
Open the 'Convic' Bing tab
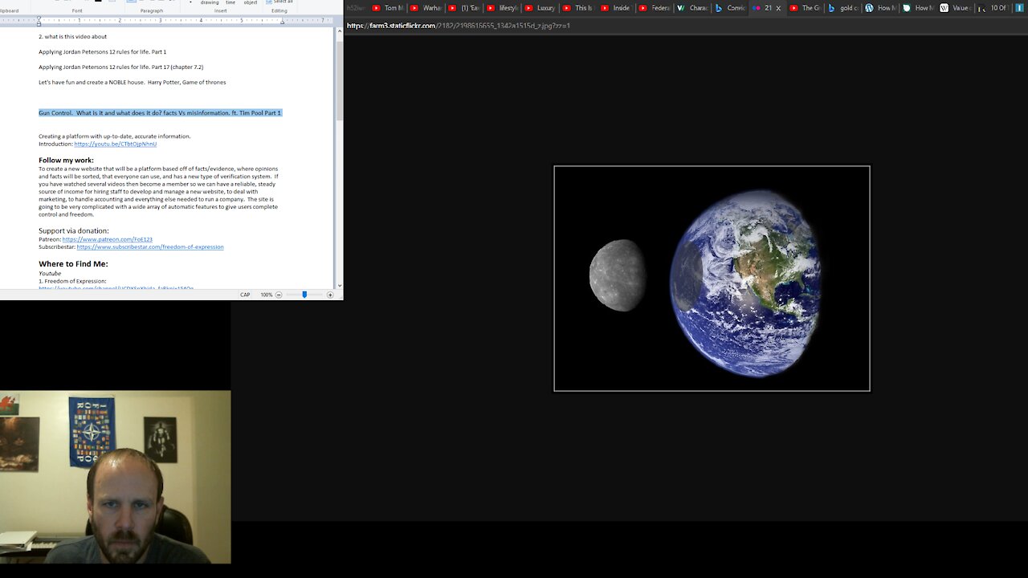click(730, 8)
